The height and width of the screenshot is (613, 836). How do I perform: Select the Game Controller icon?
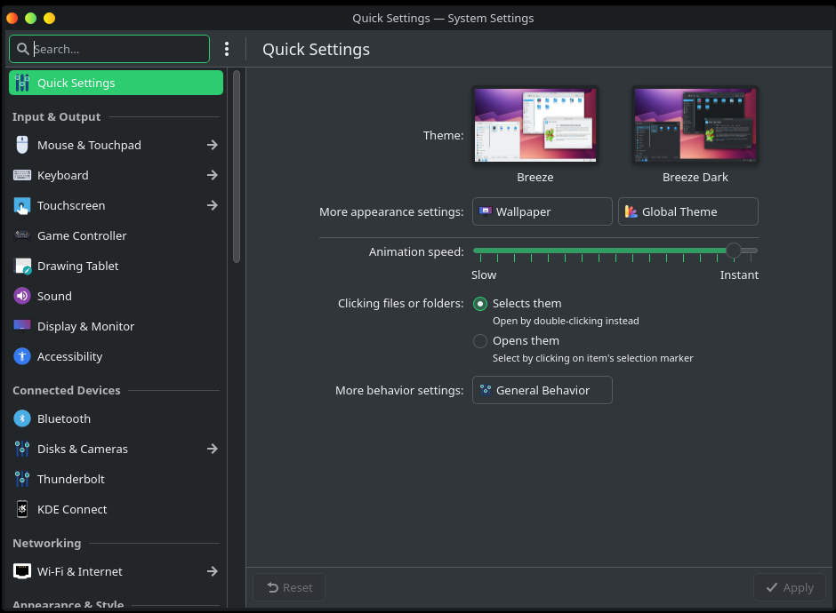pyautogui.click(x=22, y=235)
